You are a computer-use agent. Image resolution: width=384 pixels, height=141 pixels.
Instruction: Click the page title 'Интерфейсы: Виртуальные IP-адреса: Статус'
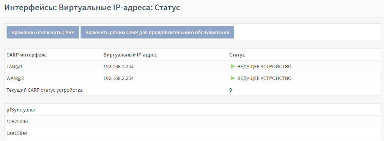(92, 8)
